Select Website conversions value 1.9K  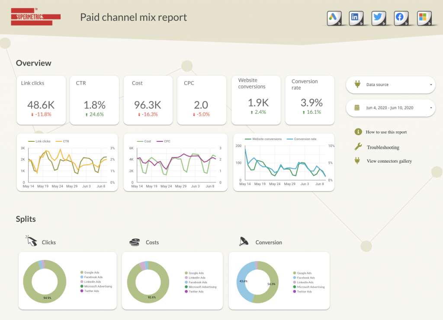(258, 102)
